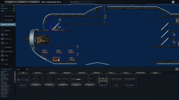Enable the Gaps checkbox
Image resolution: width=179 pixels, height=100 pixels.
click(3, 64)
